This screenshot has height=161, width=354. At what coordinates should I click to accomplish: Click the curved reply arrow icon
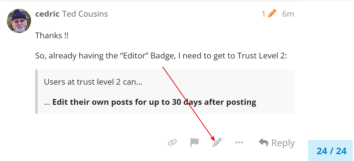263,143
